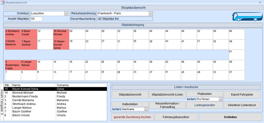Click the Vorname column header

pos(81,85)
